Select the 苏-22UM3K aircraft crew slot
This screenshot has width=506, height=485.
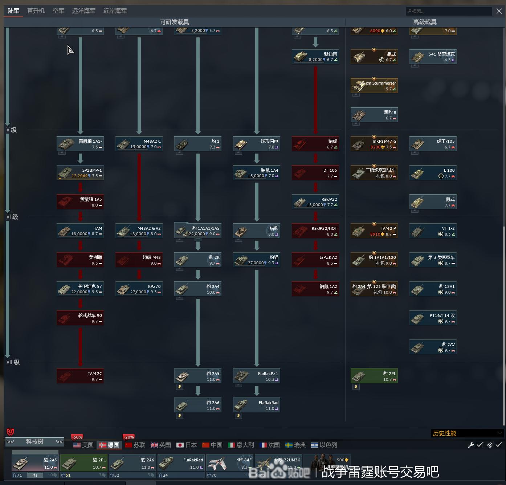278,463
